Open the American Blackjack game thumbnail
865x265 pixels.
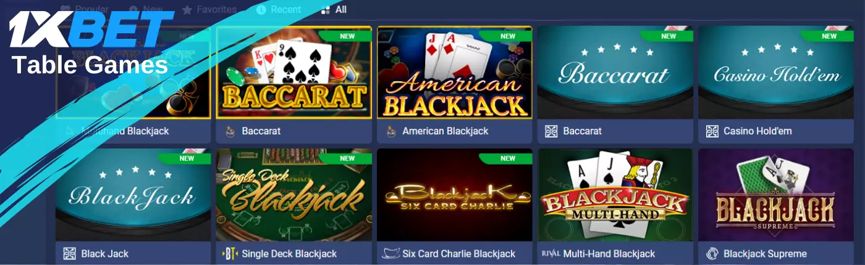(455, 72)
